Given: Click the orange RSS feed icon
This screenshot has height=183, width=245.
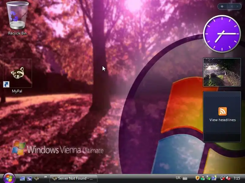Looking at the screenshot, I should (x=223, y=111).
